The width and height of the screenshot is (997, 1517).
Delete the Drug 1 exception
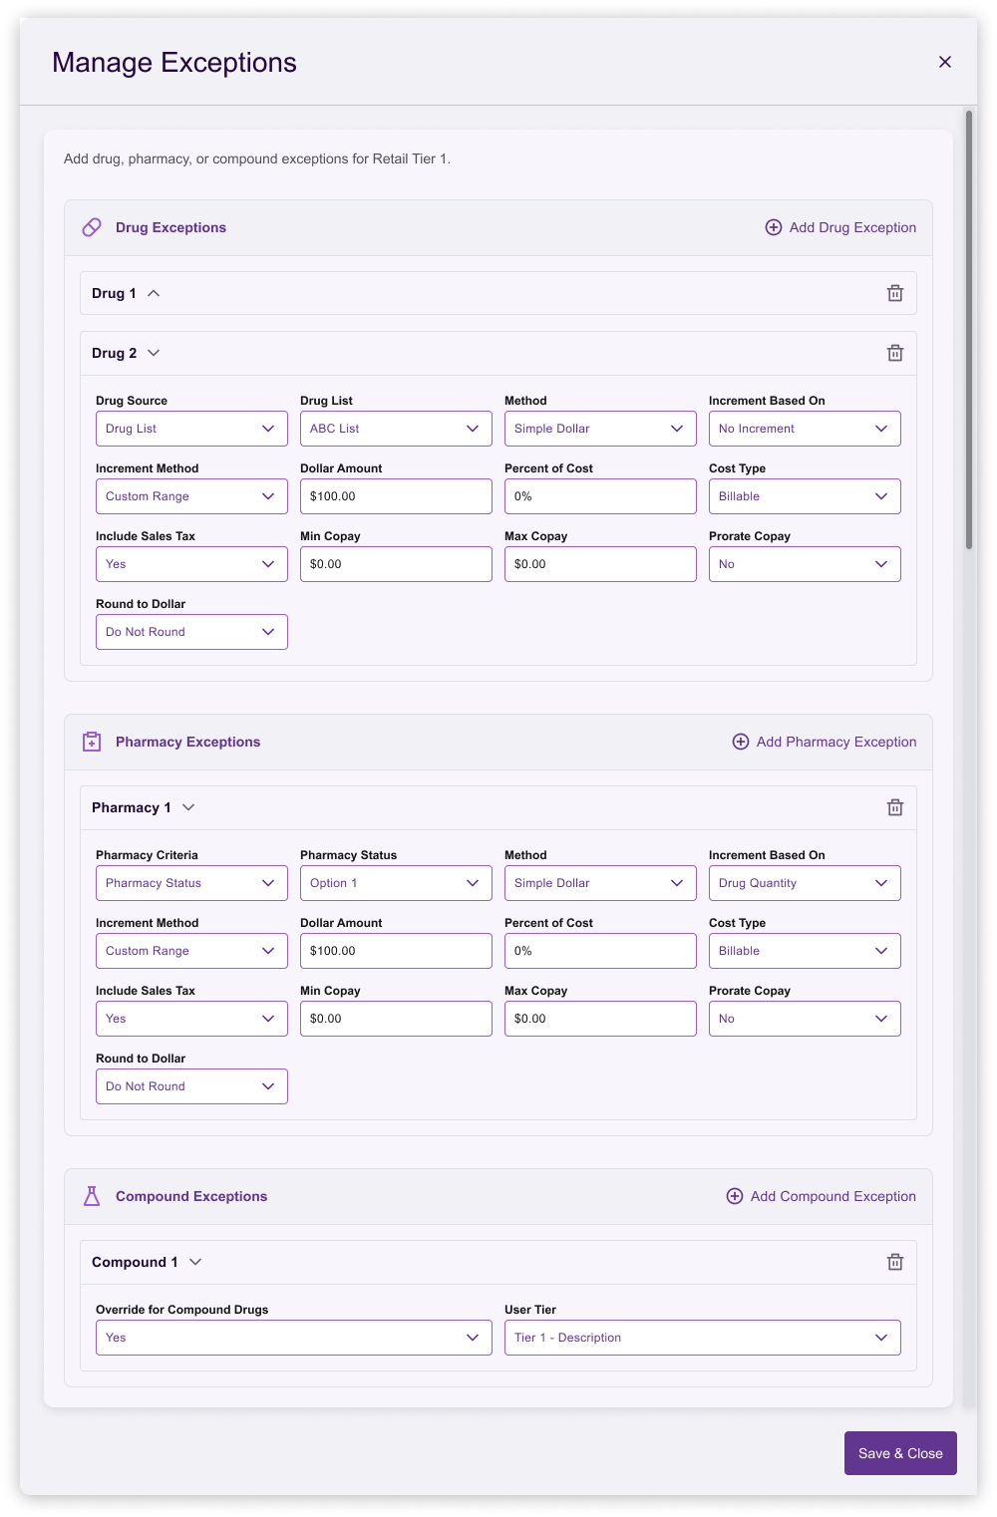pyautogui.click(x=895, y=293)
